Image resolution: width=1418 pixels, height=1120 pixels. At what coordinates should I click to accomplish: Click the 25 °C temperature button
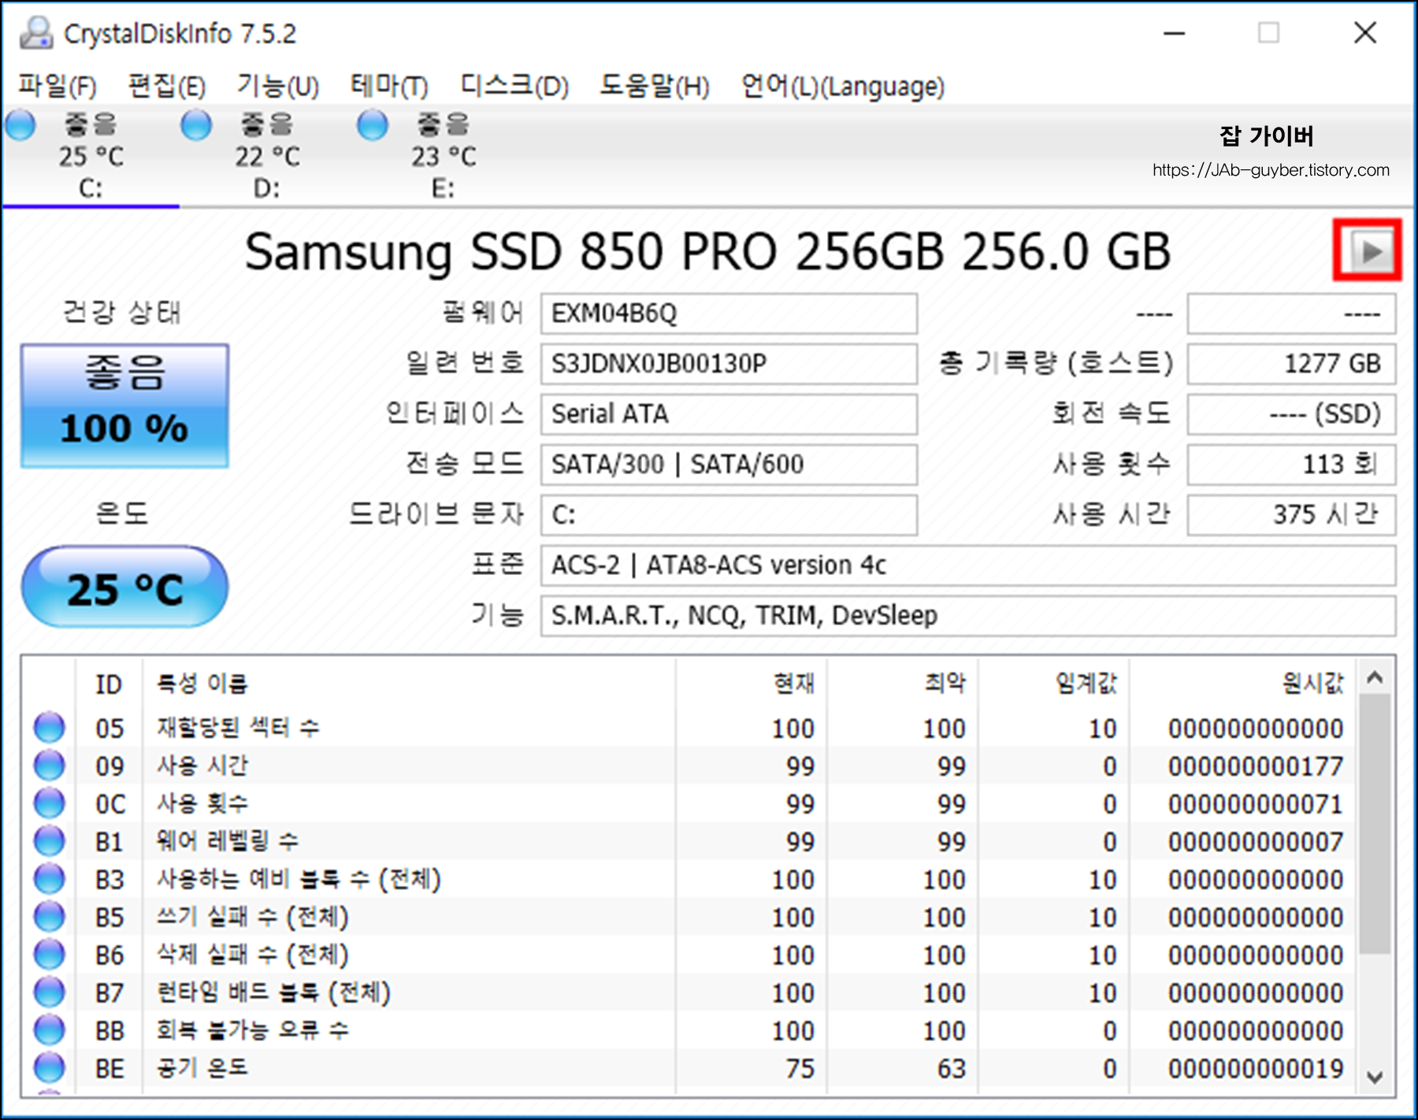[x=124, y=588]
